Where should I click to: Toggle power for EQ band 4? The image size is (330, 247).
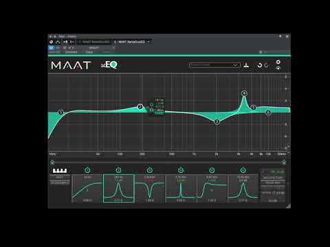tap(181, 170)
